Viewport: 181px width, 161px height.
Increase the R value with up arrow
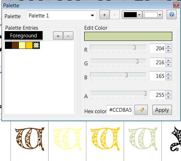coord(168,46)
